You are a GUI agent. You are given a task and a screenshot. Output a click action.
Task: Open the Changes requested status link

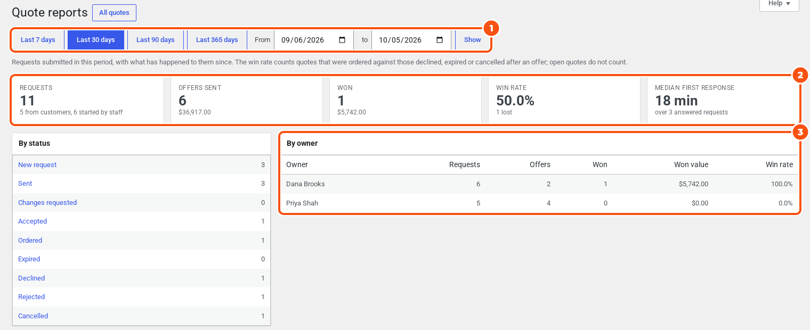tap(47, 203)
